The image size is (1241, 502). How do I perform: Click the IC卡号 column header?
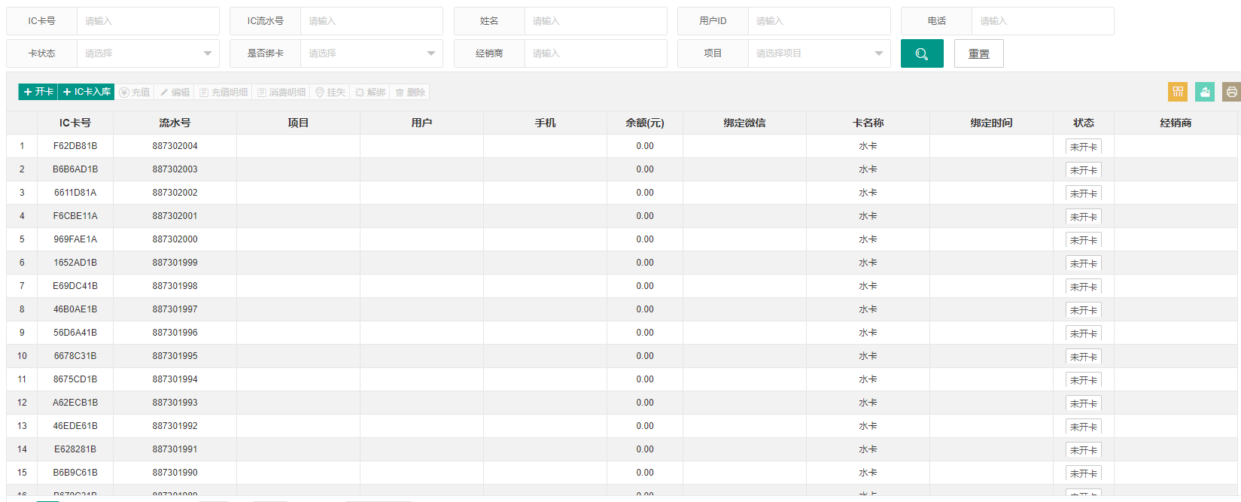[x=75, y=123]
